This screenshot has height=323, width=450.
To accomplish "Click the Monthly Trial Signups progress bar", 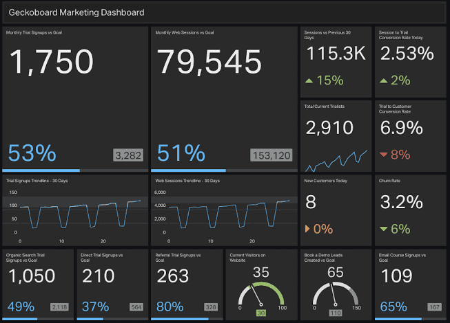I will tap(75, 170).
